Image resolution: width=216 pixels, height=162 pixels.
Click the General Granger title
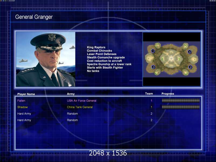[x=34, y=17]
